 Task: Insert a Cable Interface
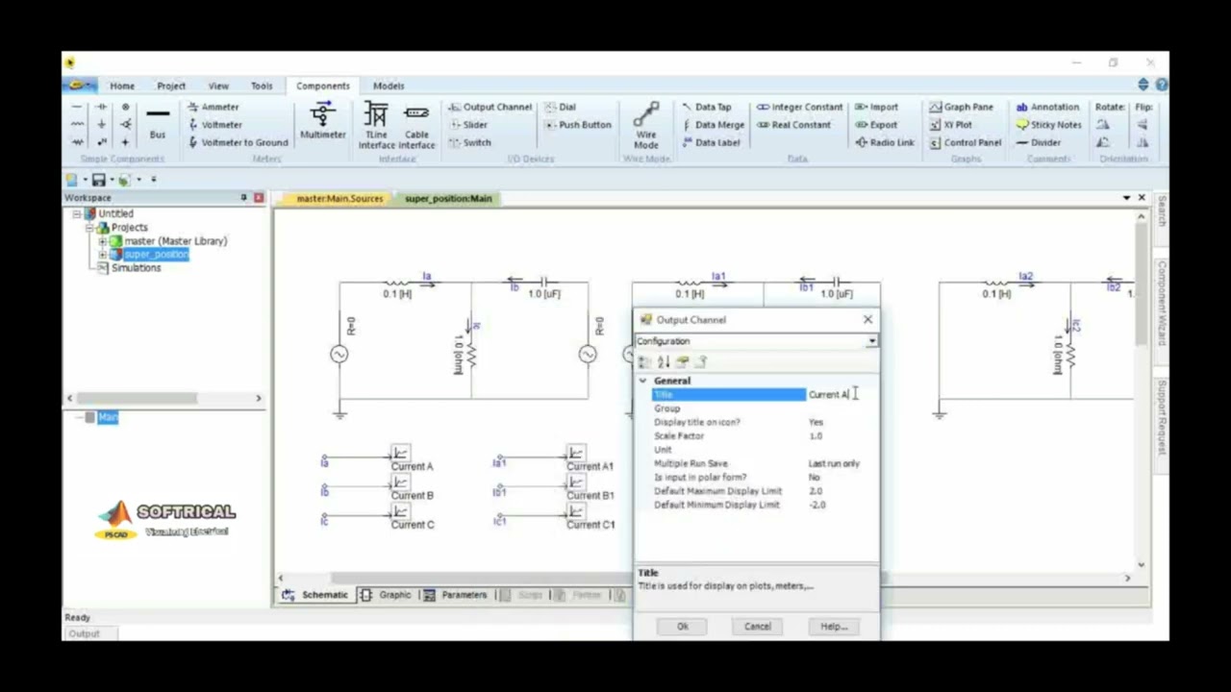coord(416,125)
